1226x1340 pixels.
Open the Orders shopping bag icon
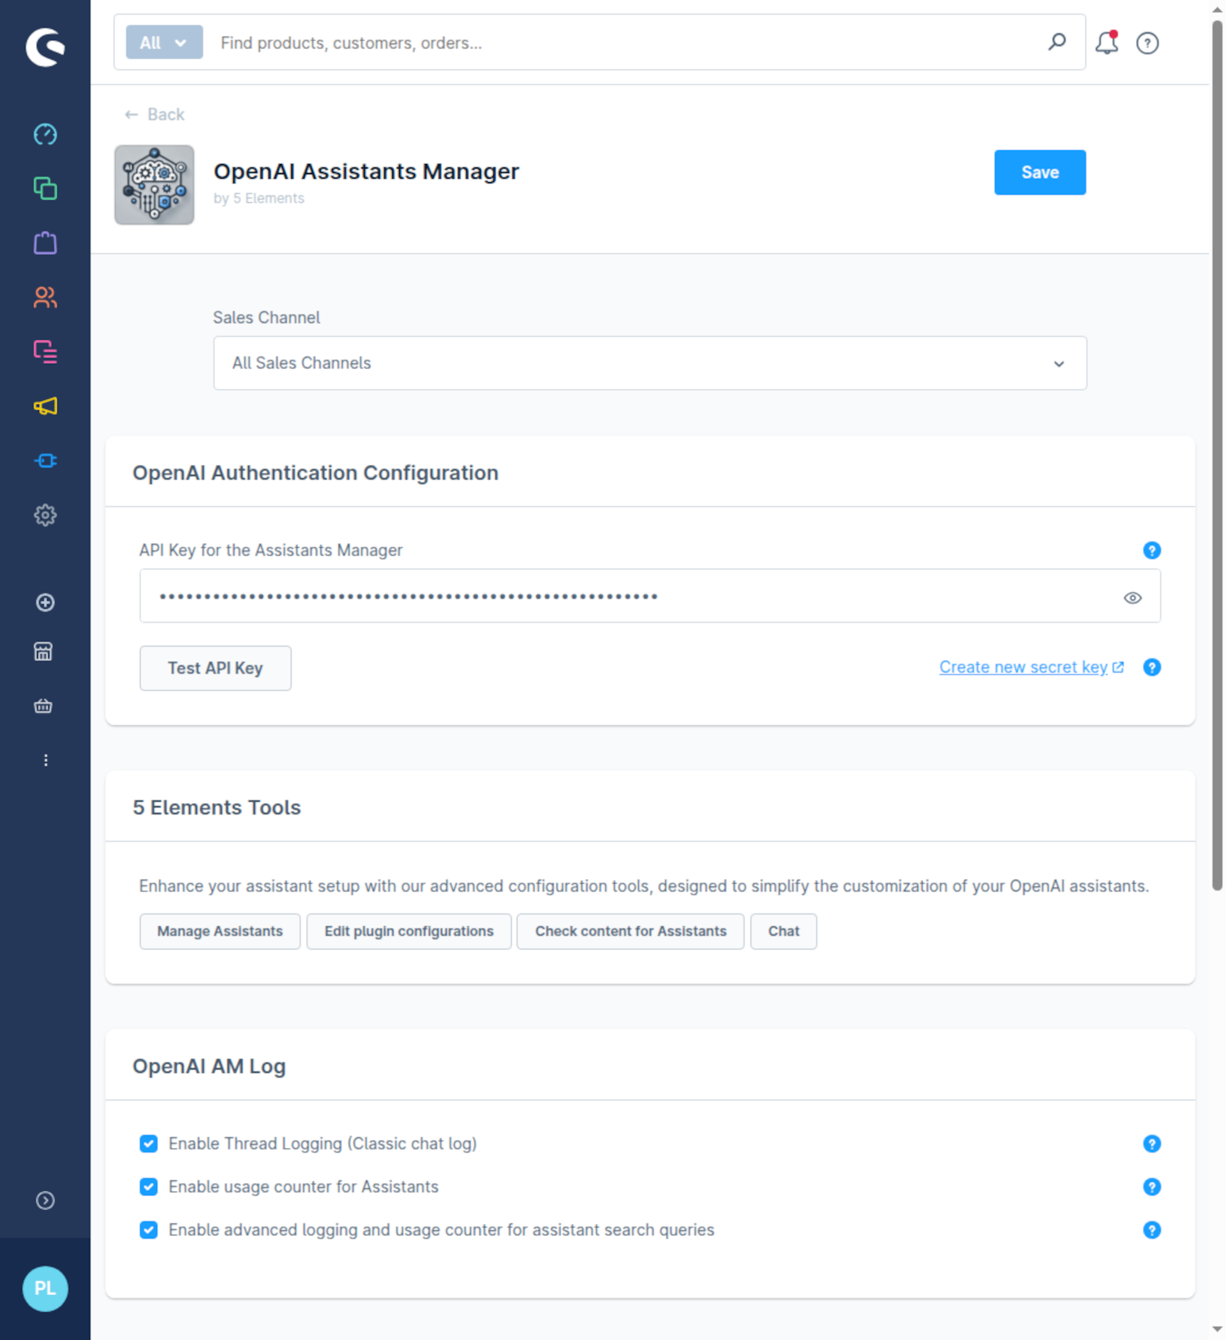[45, 243]
